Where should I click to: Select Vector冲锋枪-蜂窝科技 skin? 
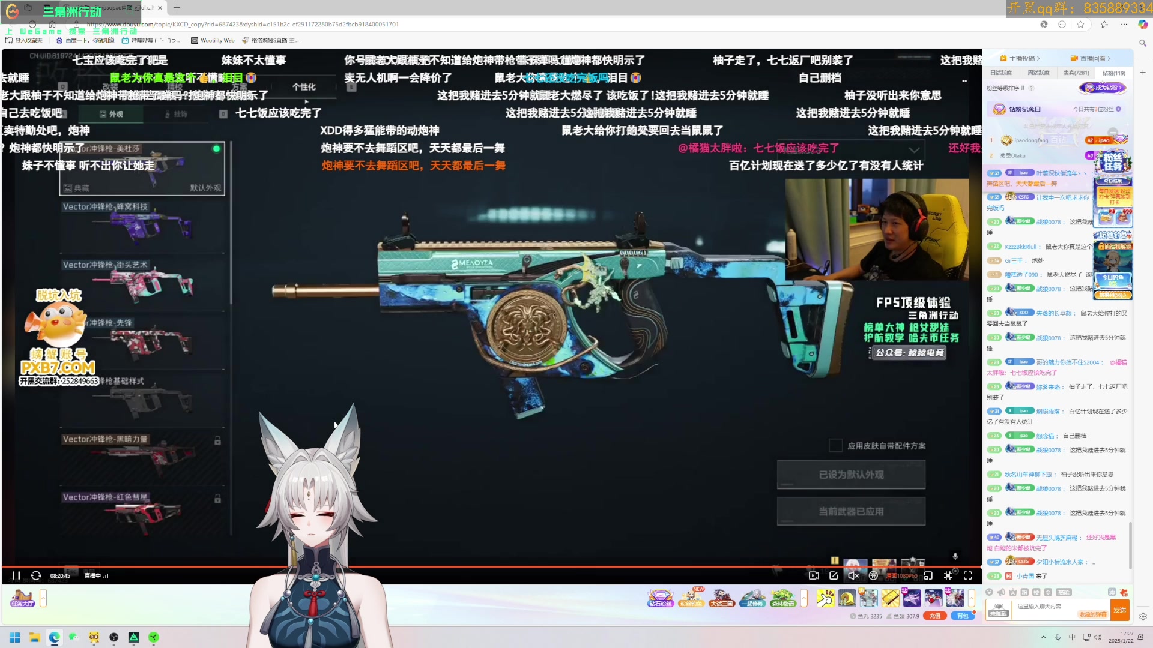142,226
